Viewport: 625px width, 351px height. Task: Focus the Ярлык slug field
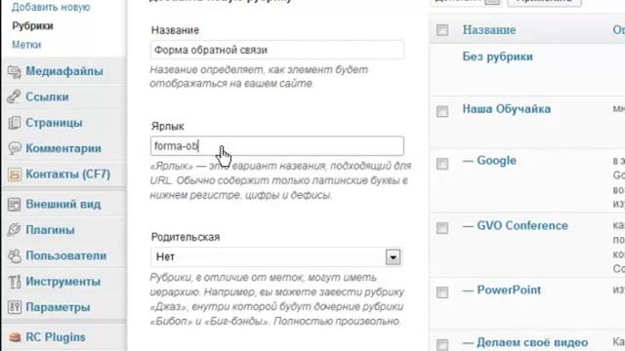click(x=277, y=146)
